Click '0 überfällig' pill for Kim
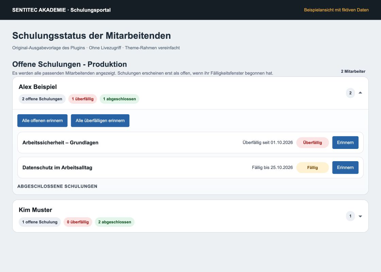Image resolution: width=381 pixels, height=272 pixels. (x=78, y=222)
